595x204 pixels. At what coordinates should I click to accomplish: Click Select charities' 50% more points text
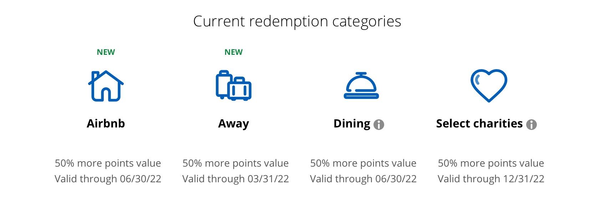(x=491, y=163)
